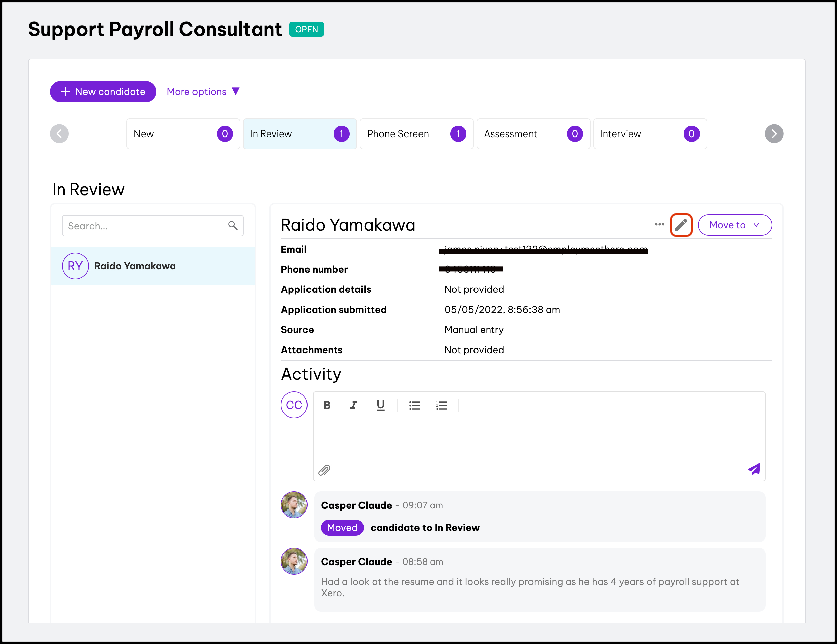Send comment with paper plane icon

pyautogui.click(x=754, y=469)
